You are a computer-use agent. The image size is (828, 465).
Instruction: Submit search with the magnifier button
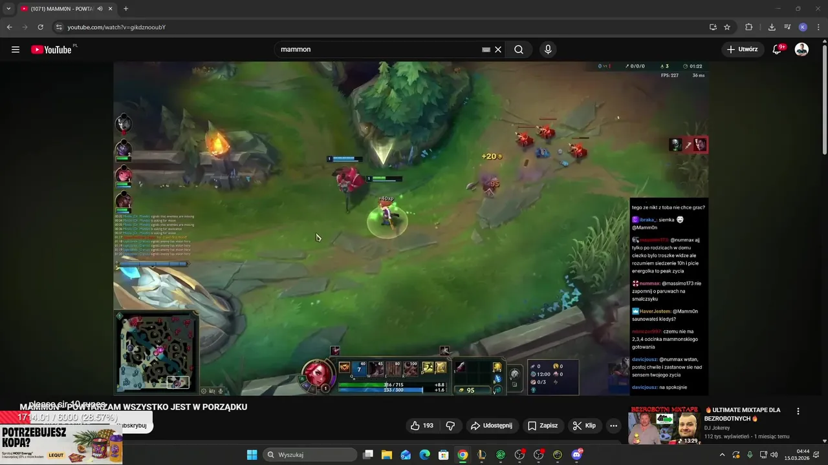(519, 50)
